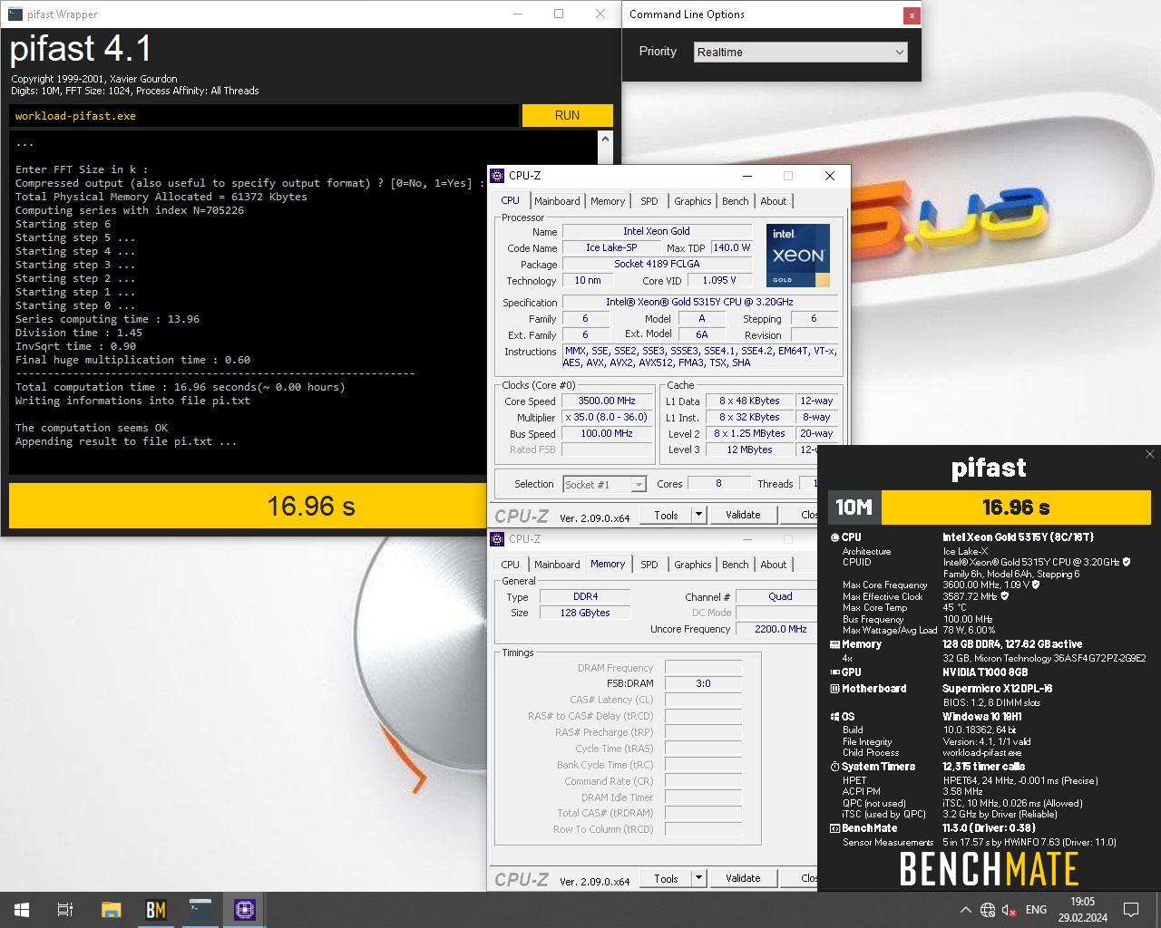Select About tab in lower CPU-Z
The width and height of the screenshot is (1161, 928).
pos(774,565)
